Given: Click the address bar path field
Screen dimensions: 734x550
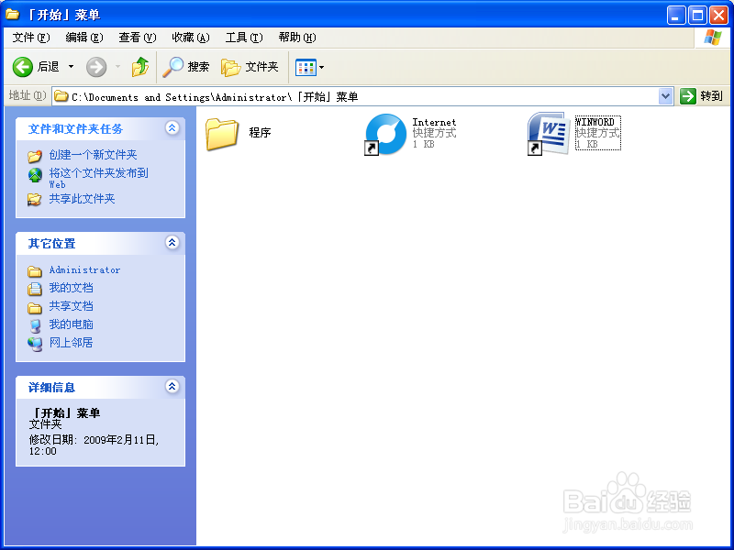Looking at the screenshot, I should [356, 97].
